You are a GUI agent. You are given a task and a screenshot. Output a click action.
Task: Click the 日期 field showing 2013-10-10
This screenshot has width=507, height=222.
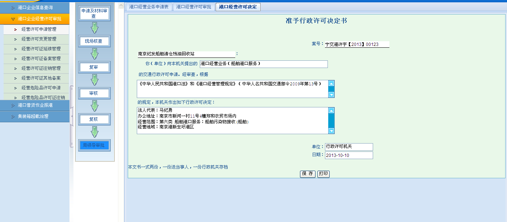(348, 155)
